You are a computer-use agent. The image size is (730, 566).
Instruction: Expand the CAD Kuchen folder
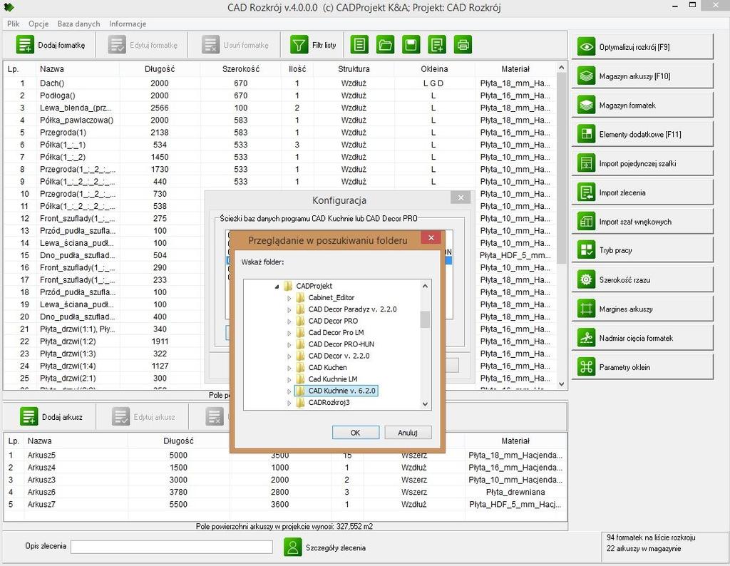point(289,368)
